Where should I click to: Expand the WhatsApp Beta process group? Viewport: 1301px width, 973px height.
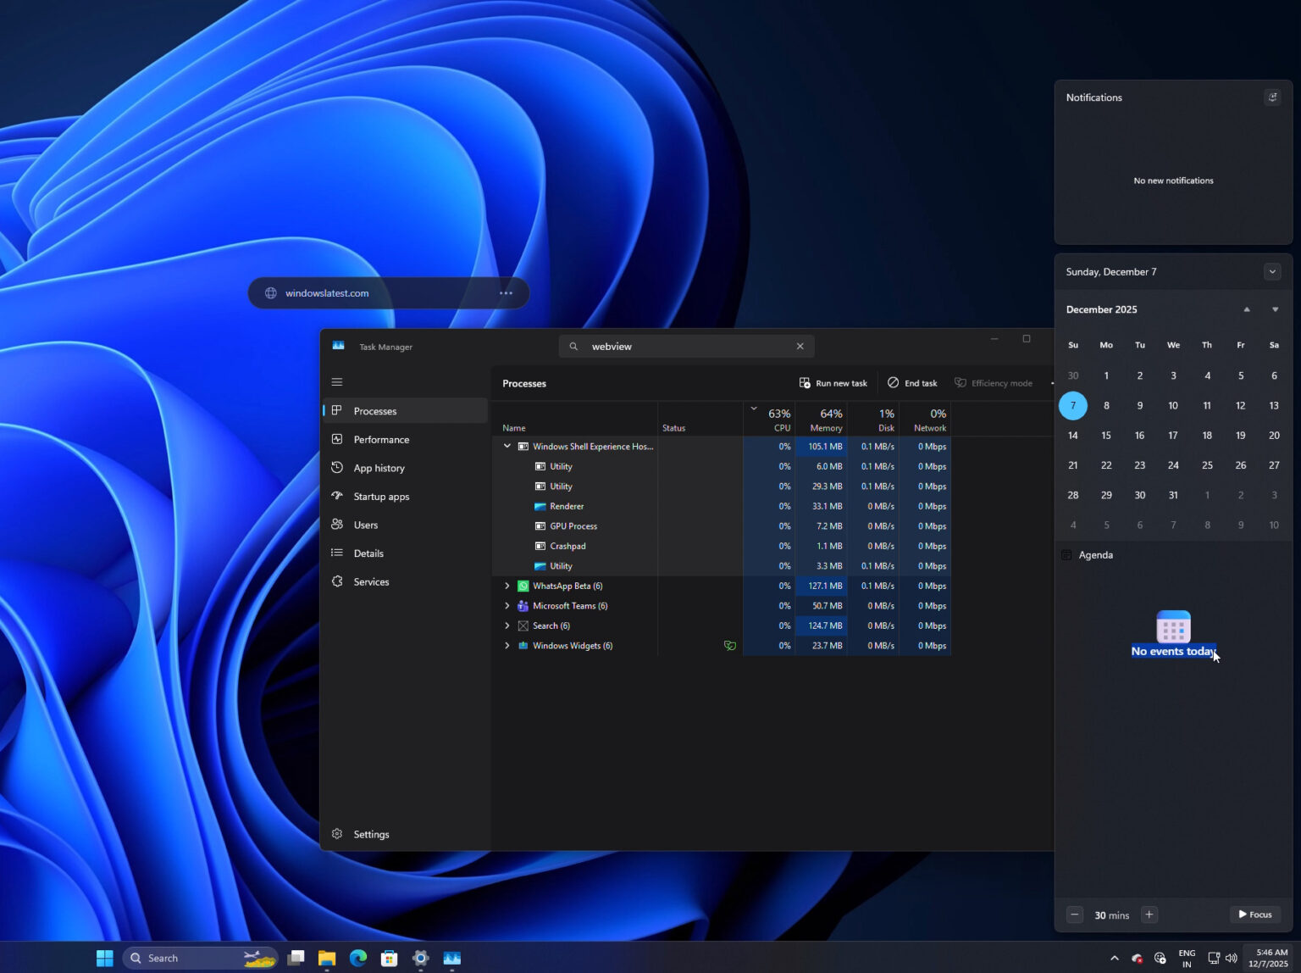(507, 586)
